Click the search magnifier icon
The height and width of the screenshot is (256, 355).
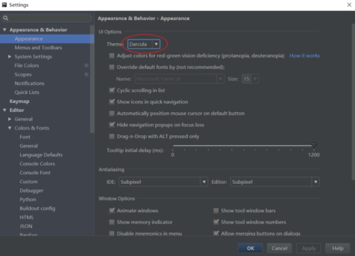click(6, 18)
